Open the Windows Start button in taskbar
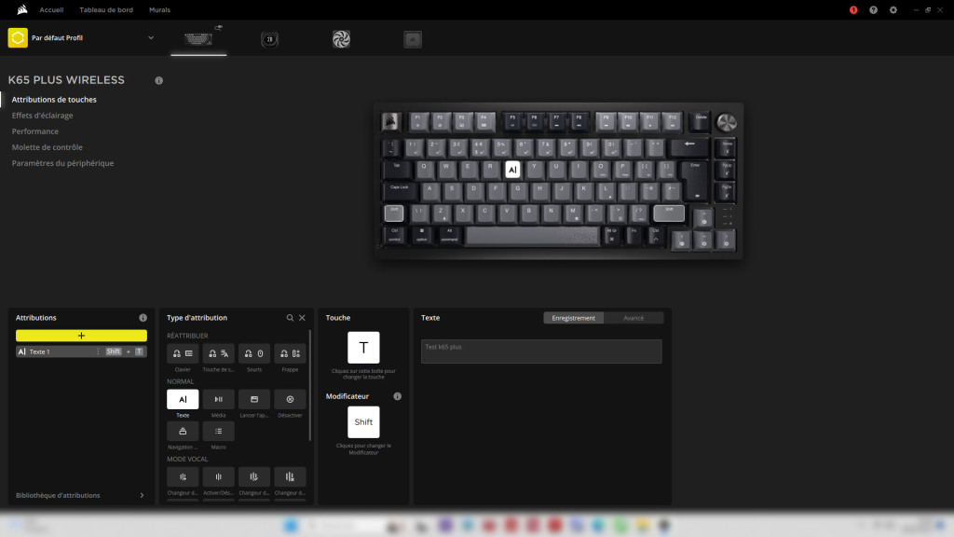This screenshot has height=537, width=954. tap(291, 525)
